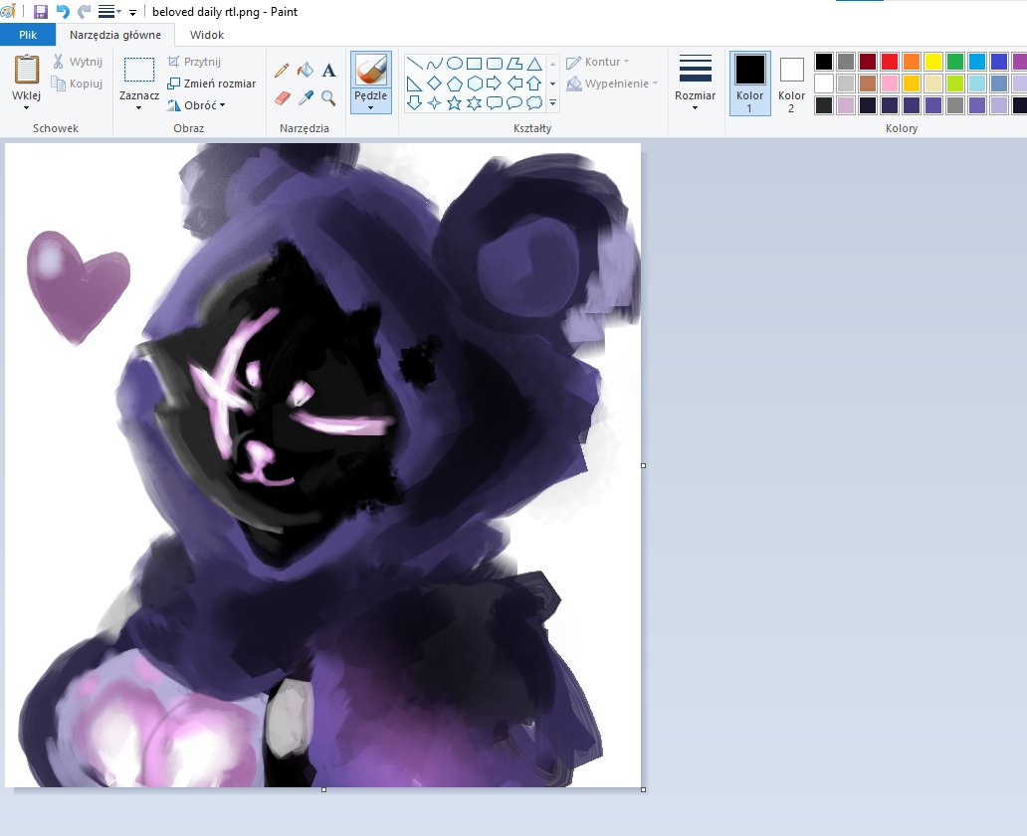Click the Przytnij crop button
The image size is (1027, 836).
(194, 62)
